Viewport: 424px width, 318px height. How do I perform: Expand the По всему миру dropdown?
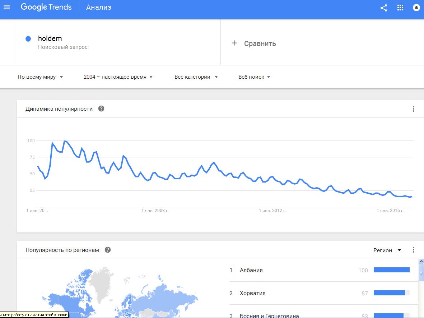coord(40,77)
